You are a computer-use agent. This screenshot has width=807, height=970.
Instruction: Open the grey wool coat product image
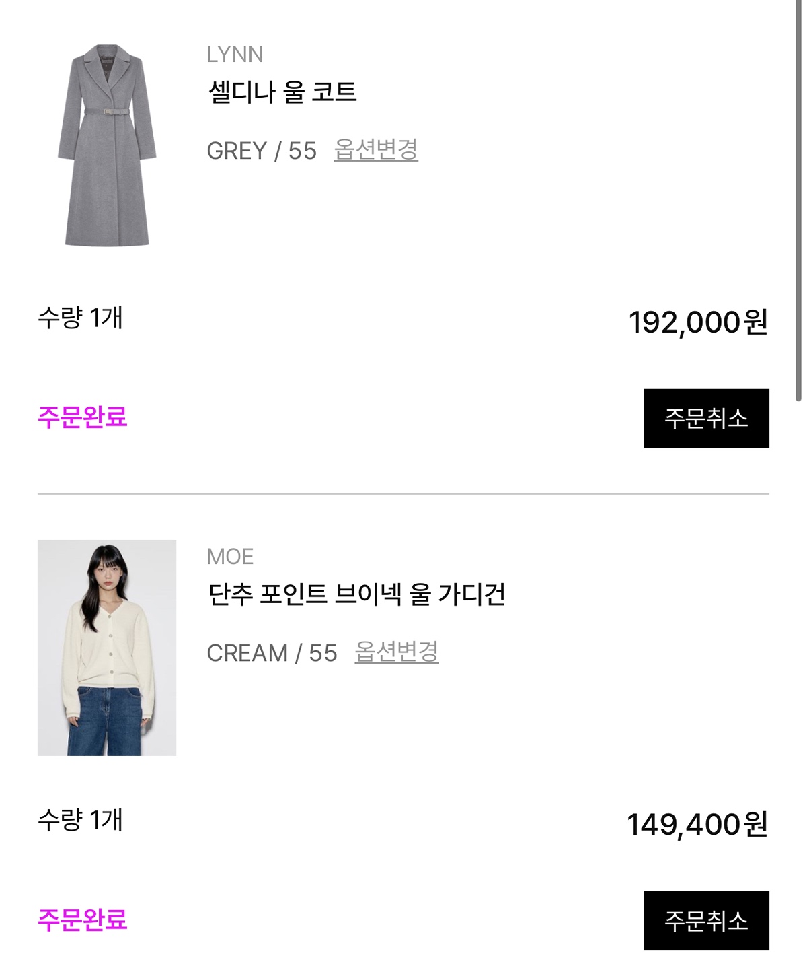click(107, 145)
